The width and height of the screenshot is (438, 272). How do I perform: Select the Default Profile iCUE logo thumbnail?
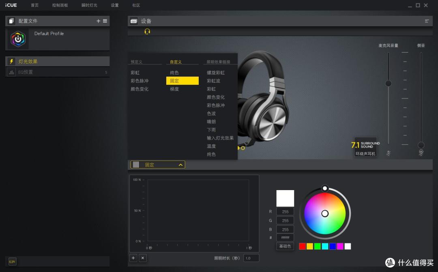coord(18,39)
